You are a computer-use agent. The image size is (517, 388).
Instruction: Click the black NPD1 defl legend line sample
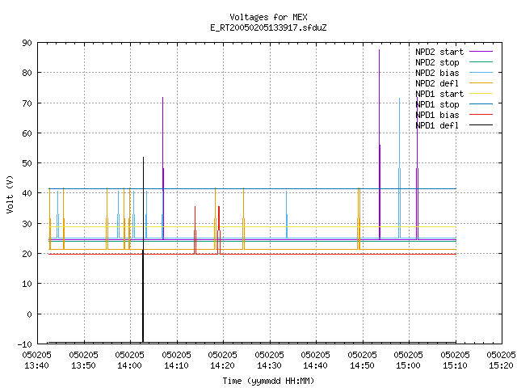click(x=481, y=125)
